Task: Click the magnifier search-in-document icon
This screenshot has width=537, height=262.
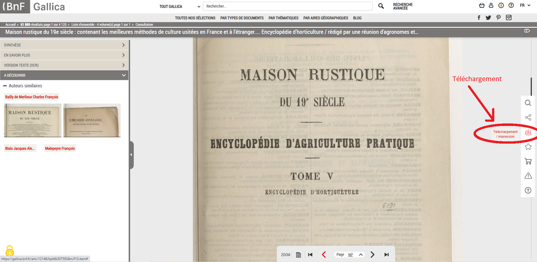Action: pyautogui.click(x=528, y=103)
